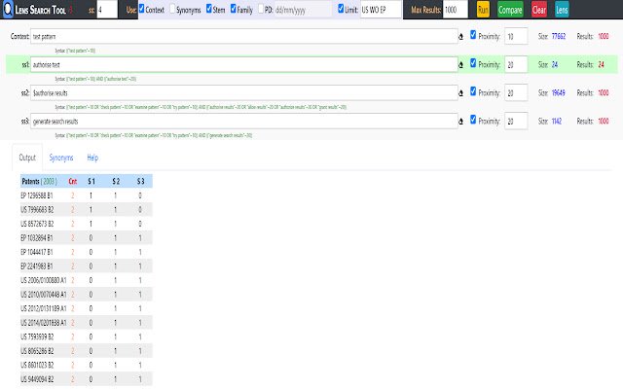Toggle Proximity checkbox on the ss3 row
This screenshot has width=623, height=389.
[473, 120]
